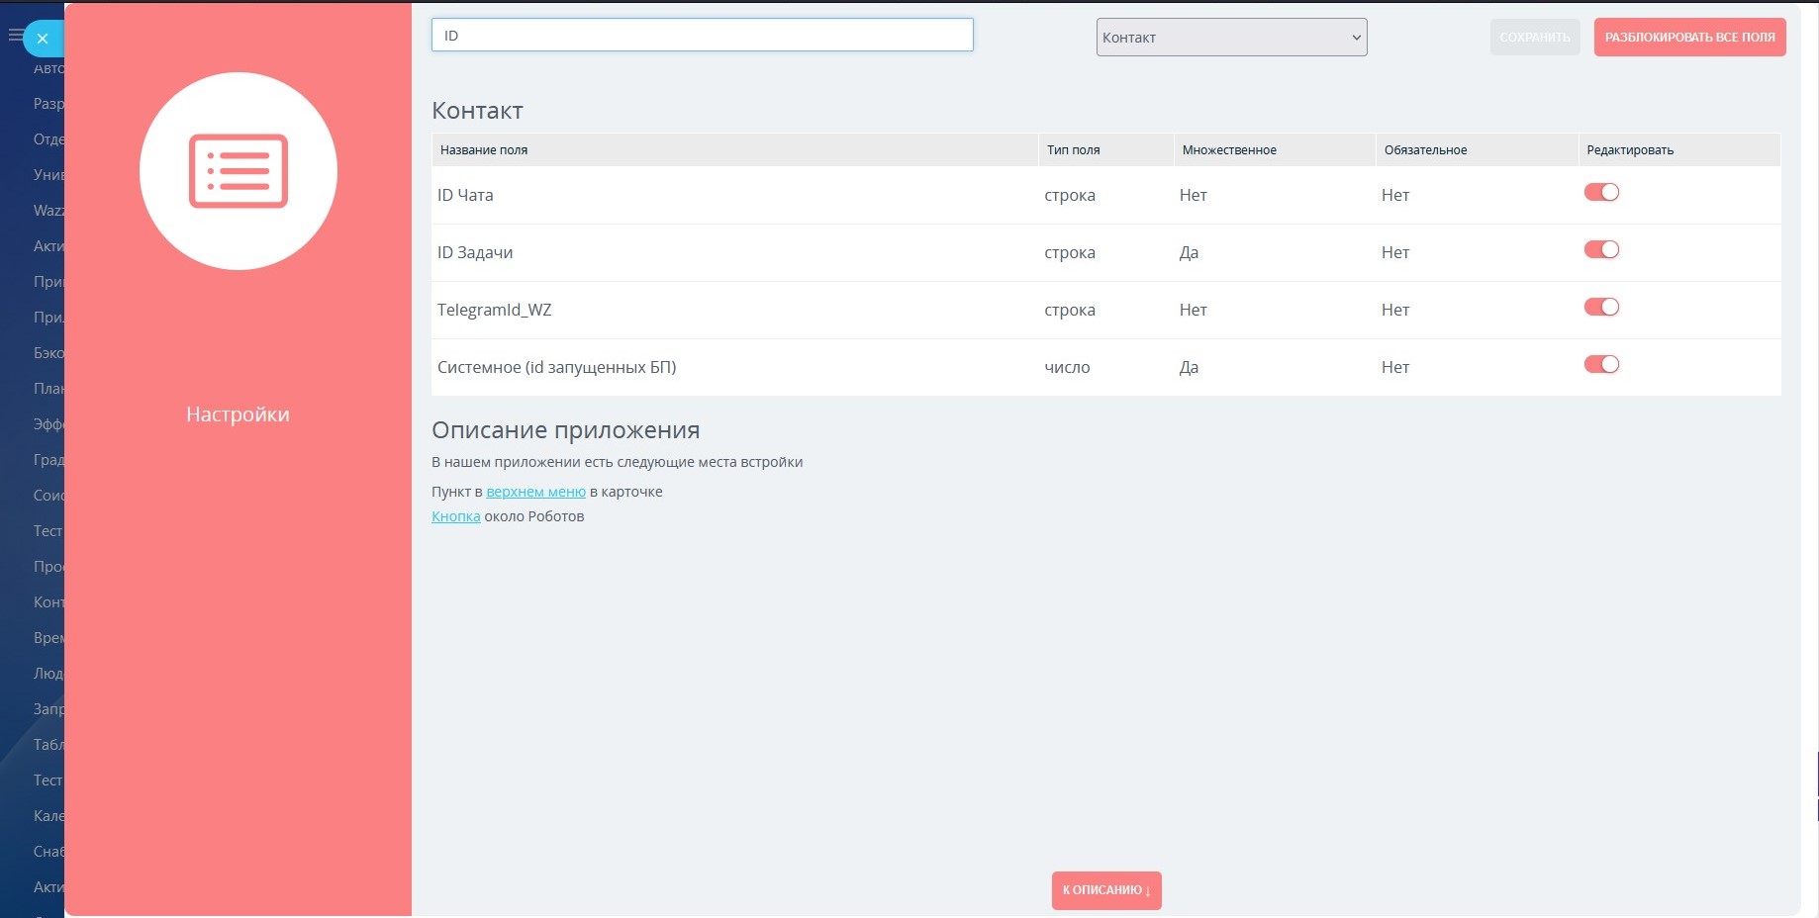Screen dimensions: 1819x918
Task: Toggle edit switch for ID Чата
Action: point(1600,193)
